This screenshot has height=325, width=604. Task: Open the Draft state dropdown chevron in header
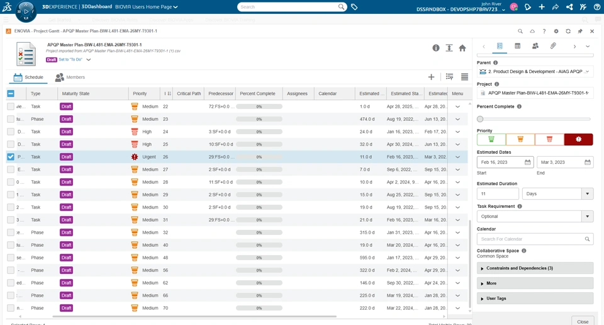89,60
